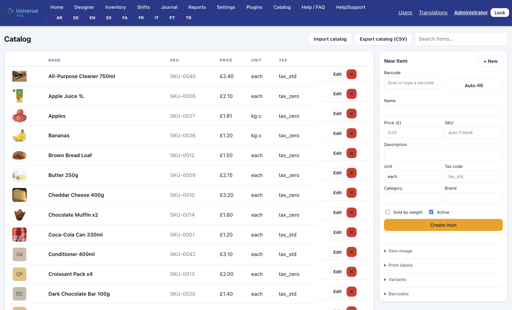Open the Apples product thumbnail

[20, 116]
